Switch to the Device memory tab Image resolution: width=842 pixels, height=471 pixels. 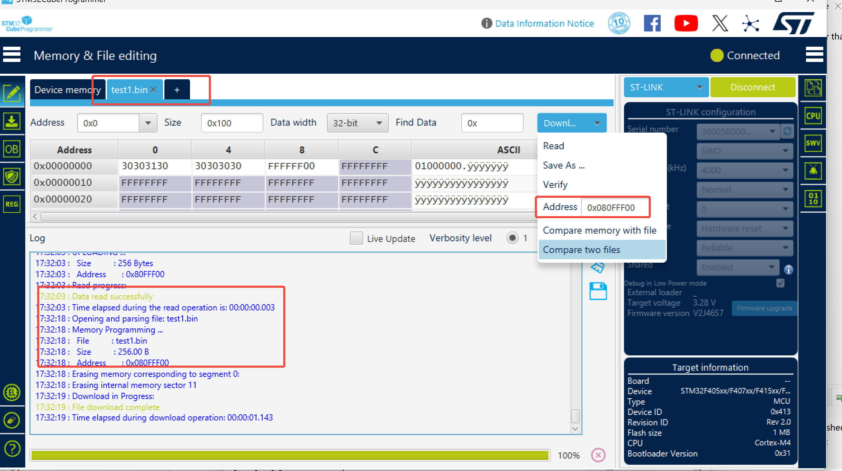click(x=62, y=90)
